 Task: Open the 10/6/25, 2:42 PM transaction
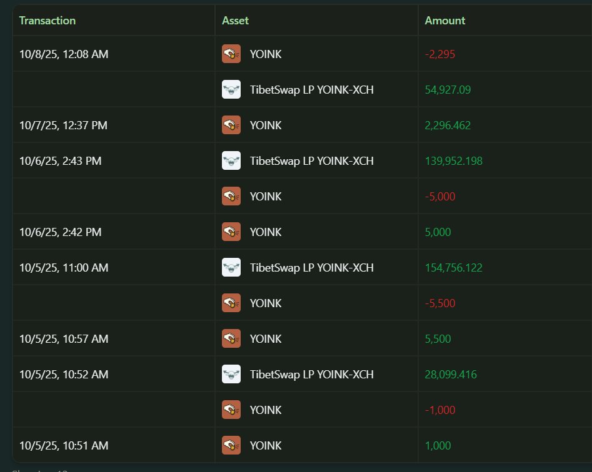tap(61, 232)
